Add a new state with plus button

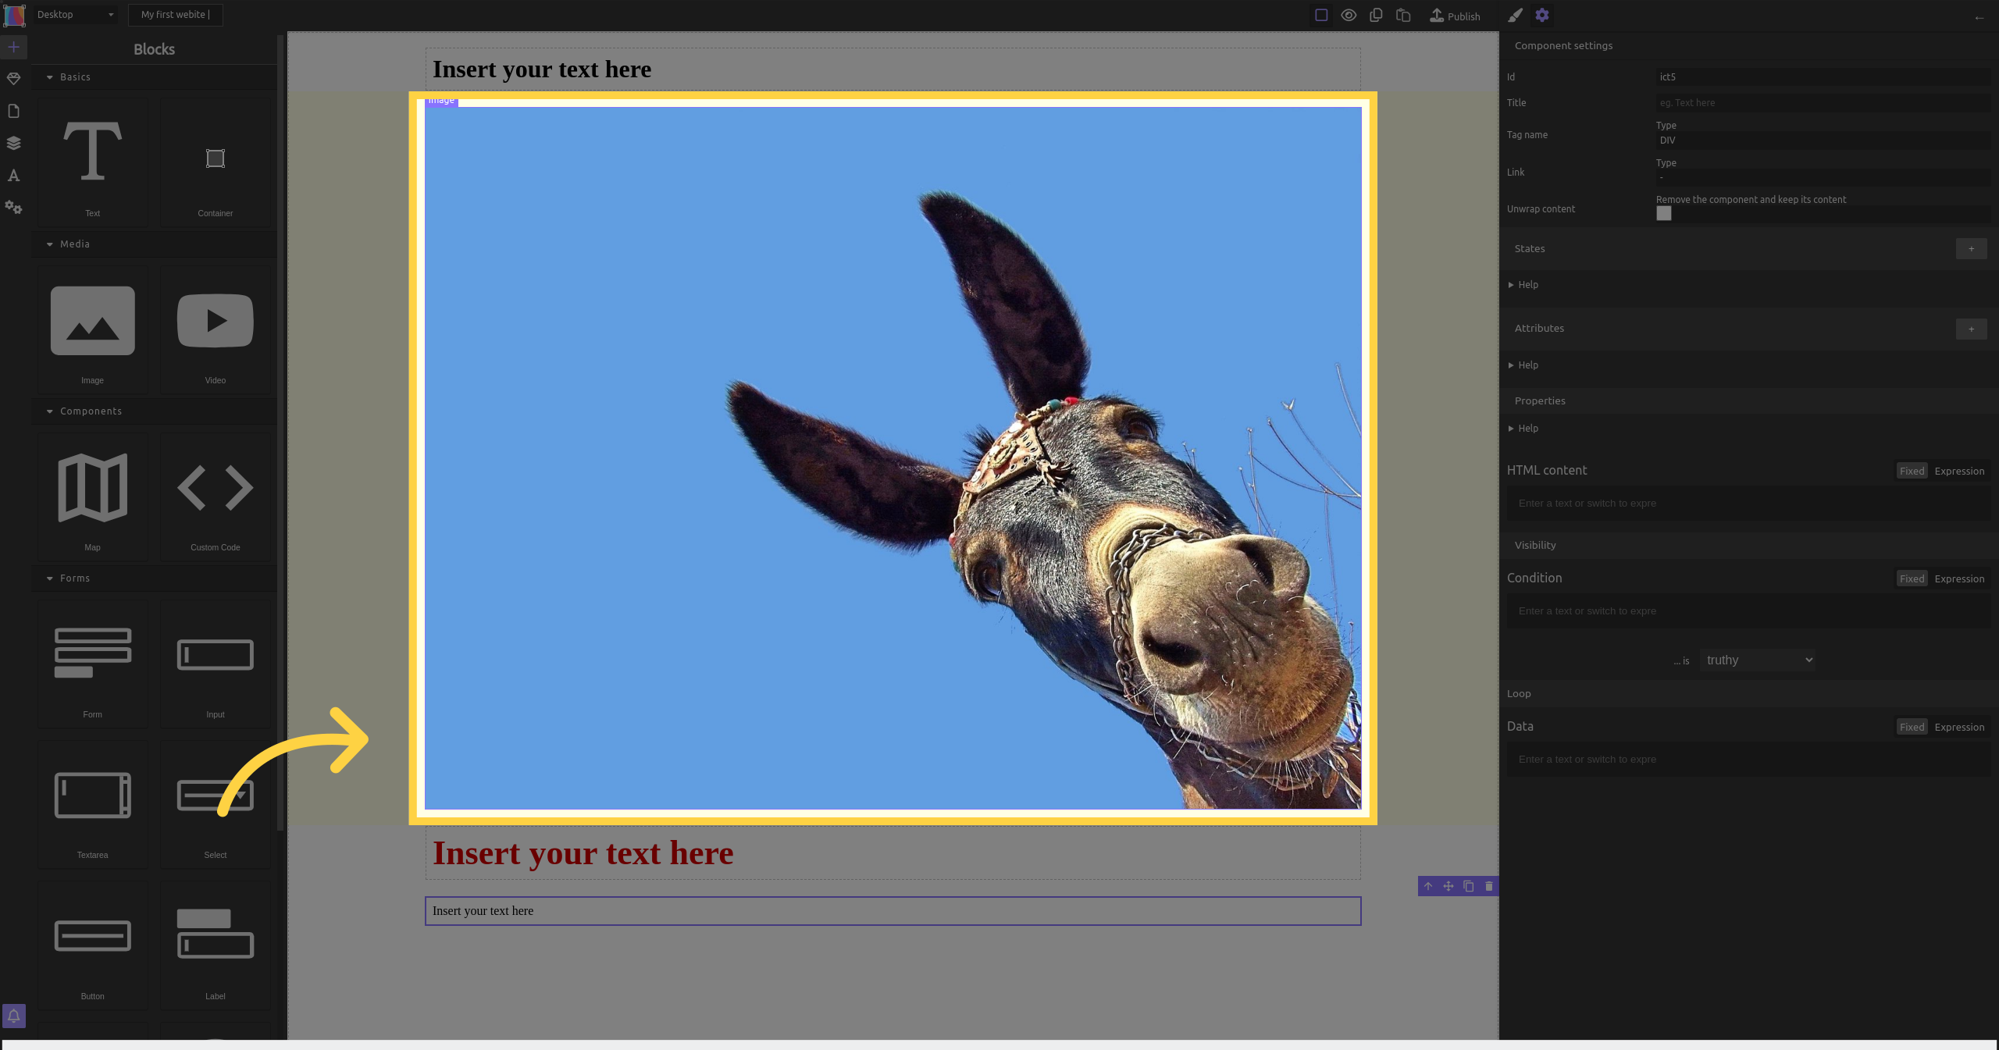coord(1971,249)
